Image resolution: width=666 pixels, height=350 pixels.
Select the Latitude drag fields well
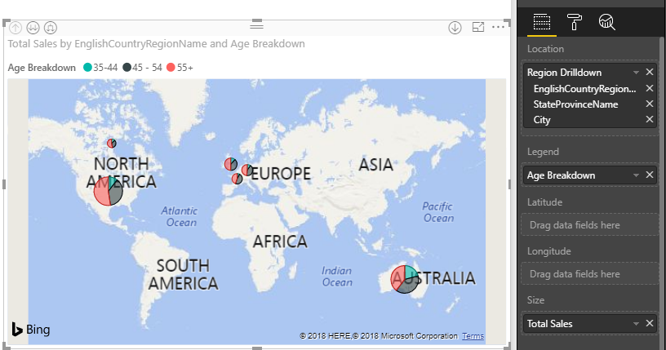589,225
